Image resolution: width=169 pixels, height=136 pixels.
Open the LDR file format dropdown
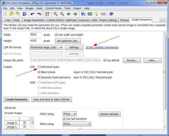(46, 47)
